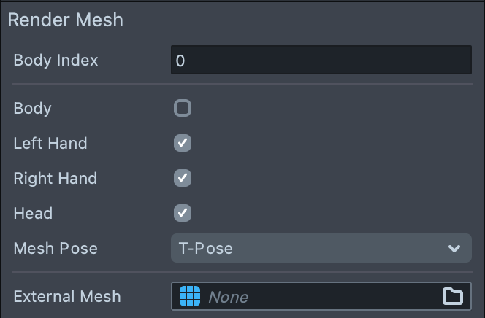
Task: Click the Body Index input field
Action: coord(321,60)
